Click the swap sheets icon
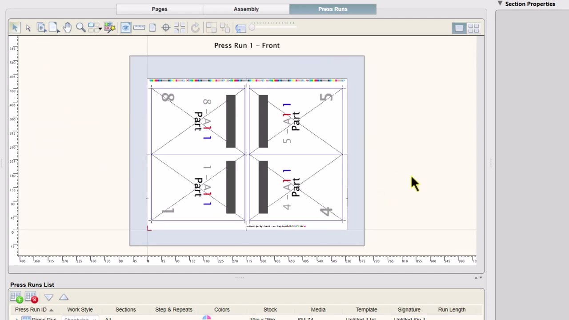 click(225, 28)
